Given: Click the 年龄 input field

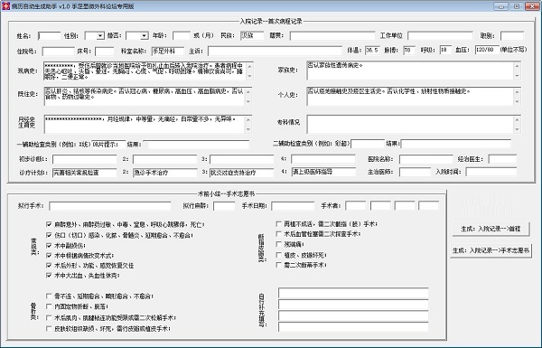Looking at the screenshot, I should 182,35.
